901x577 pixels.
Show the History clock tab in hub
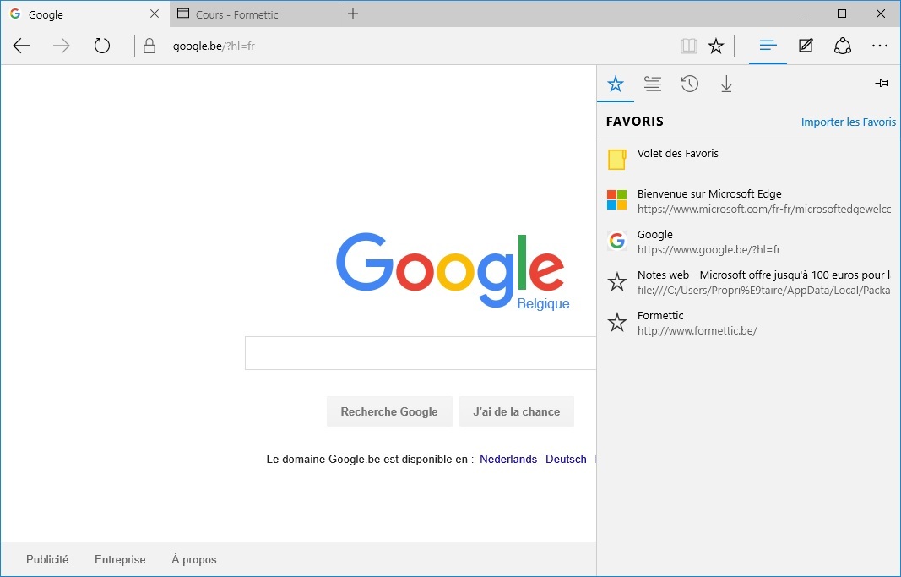click(x=690, y=84)
